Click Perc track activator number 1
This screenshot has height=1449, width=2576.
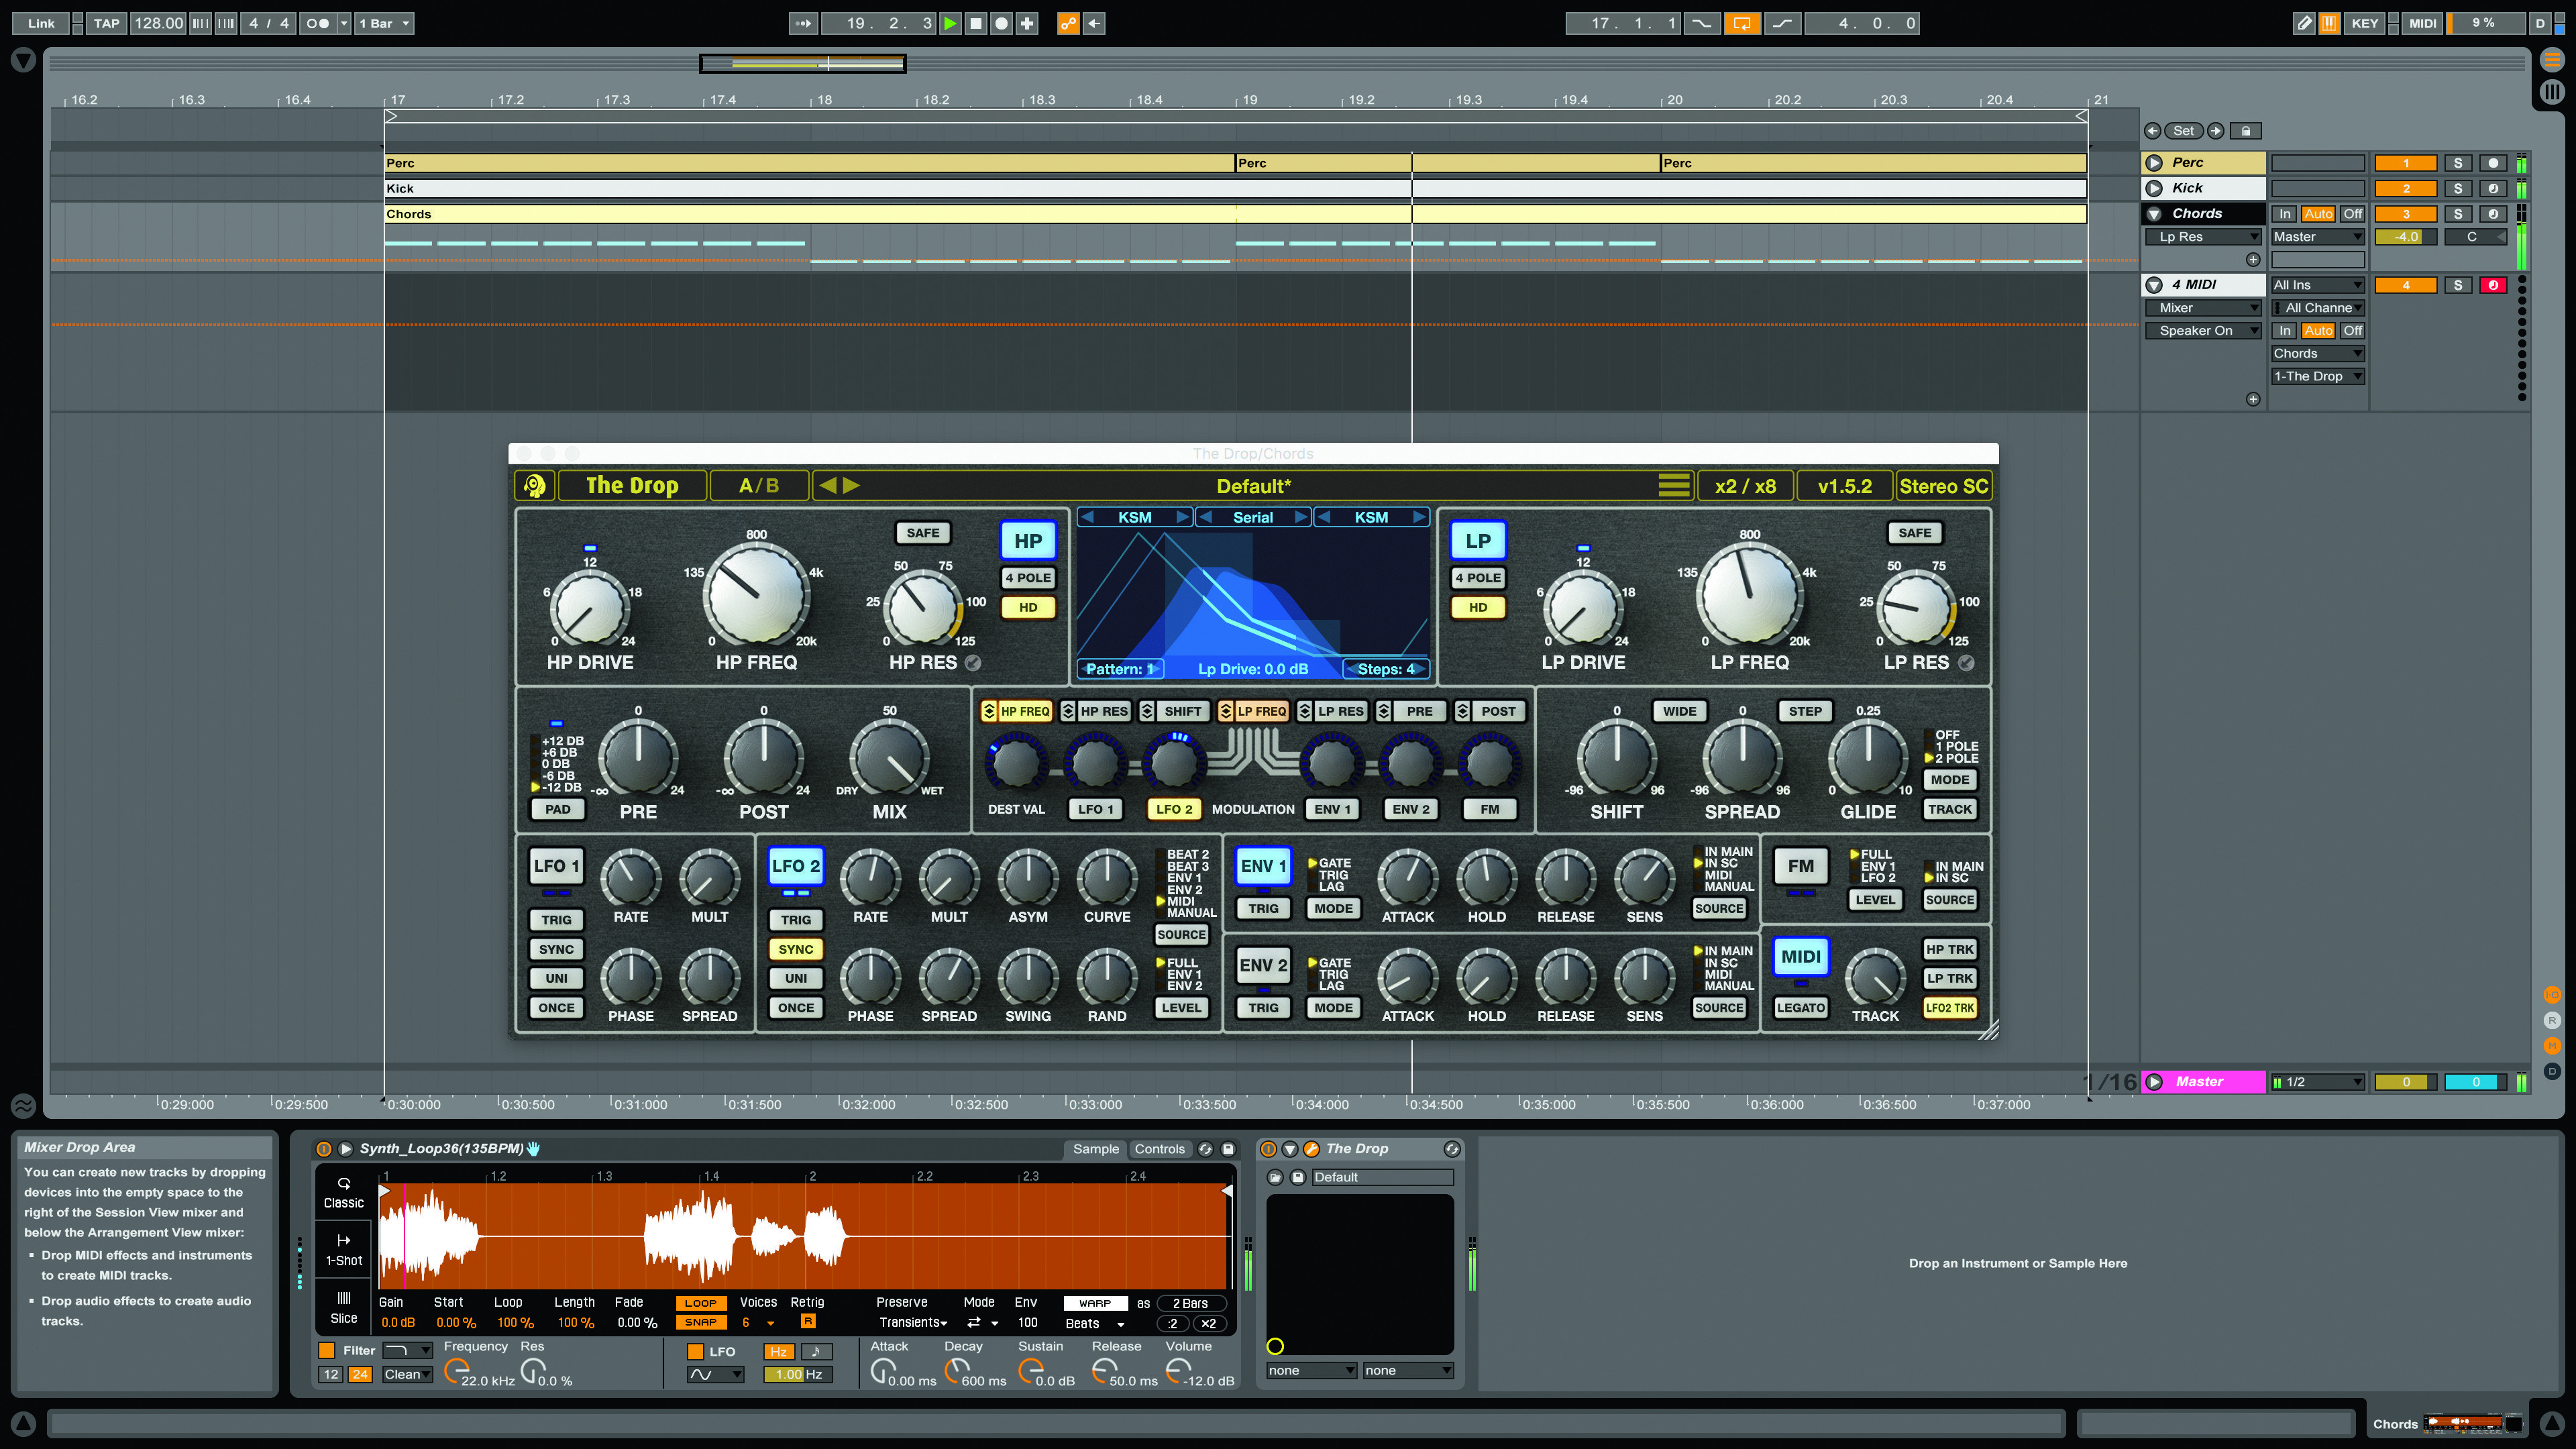pos(2406,163)
